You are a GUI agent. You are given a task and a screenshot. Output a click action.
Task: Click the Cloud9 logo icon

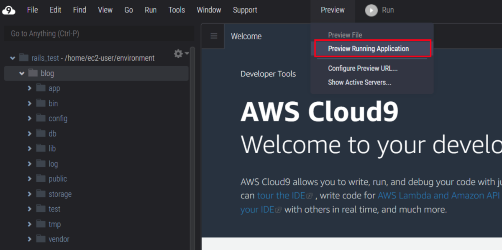coord(9,10)
